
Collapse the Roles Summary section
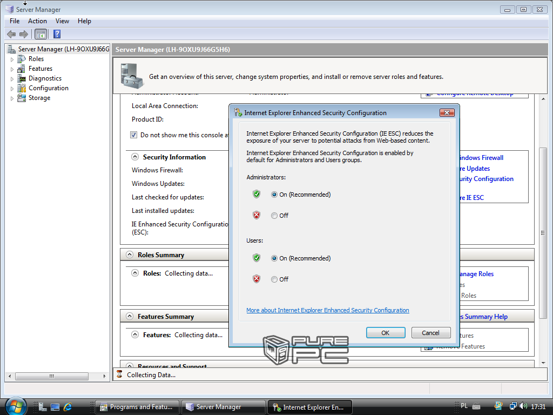tap(130, 255)
